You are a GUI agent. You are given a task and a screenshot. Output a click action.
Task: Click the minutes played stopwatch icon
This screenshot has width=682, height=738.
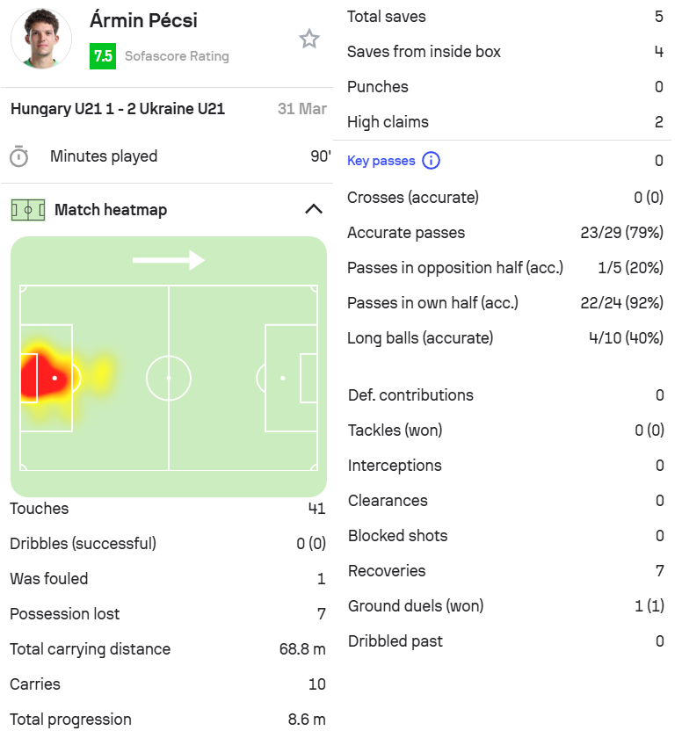tap(19, 157)
